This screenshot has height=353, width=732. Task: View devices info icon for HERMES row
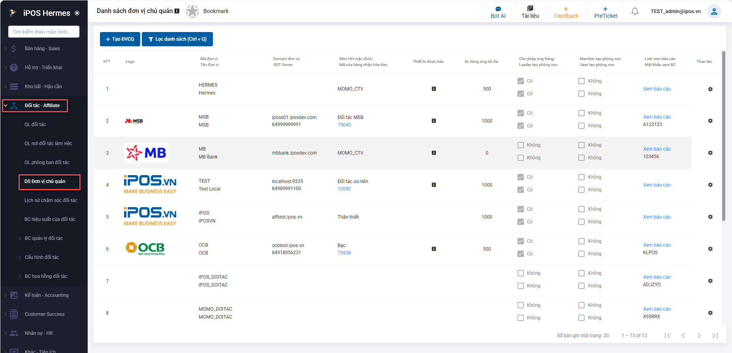(434, 89)
